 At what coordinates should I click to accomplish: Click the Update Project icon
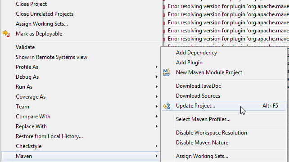167,106
